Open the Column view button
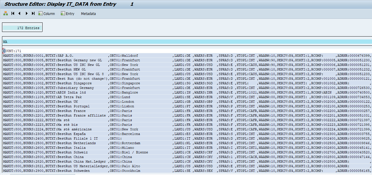The image size is (372, 175). point(47,14)
